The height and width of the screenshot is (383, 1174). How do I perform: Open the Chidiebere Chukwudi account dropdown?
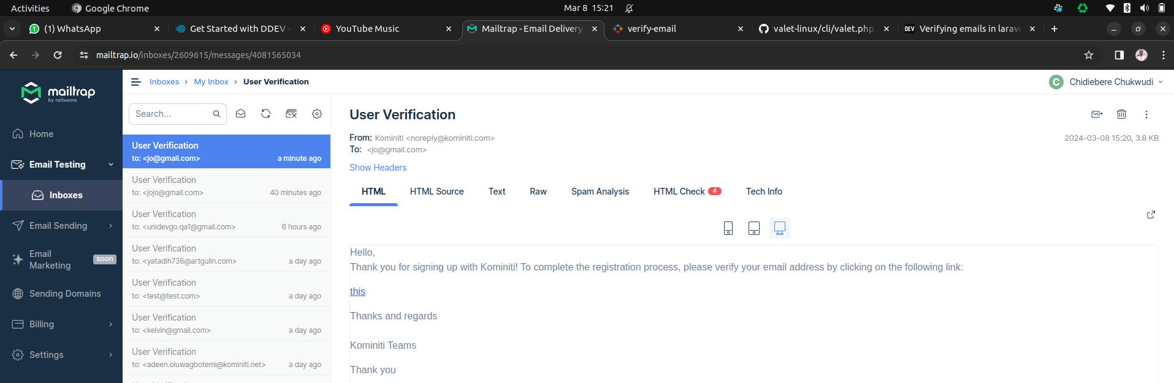click(1105, 82)
